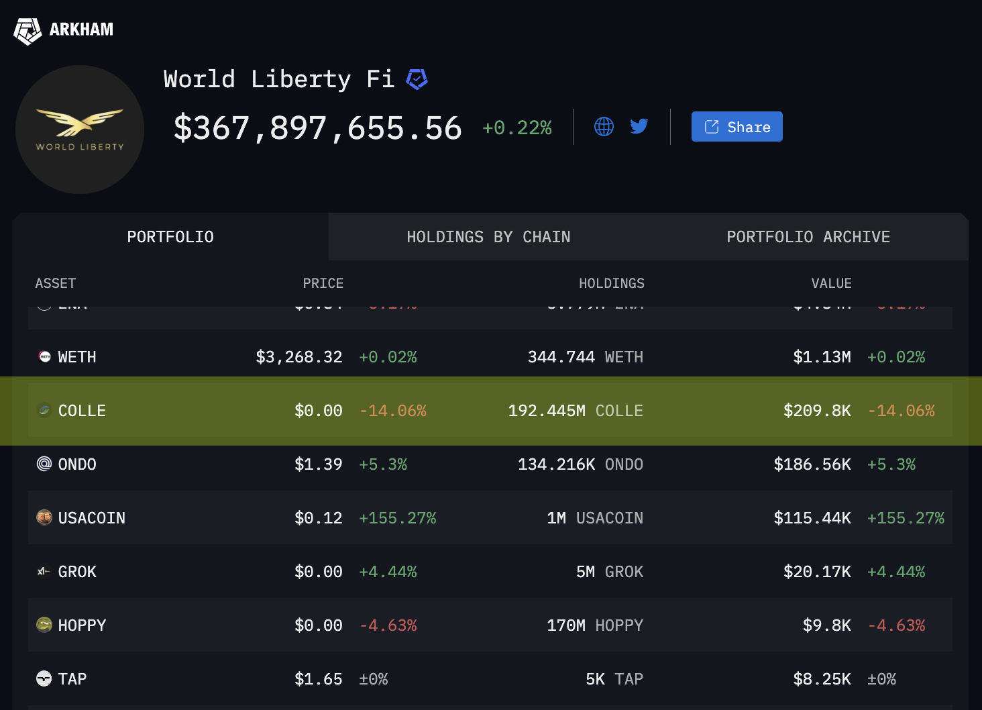982x710 pixels.
Task: Click the HOPPY token icon
Action: 43,625
